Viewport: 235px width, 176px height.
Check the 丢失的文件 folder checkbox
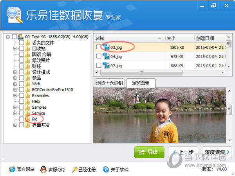point(22,43)
